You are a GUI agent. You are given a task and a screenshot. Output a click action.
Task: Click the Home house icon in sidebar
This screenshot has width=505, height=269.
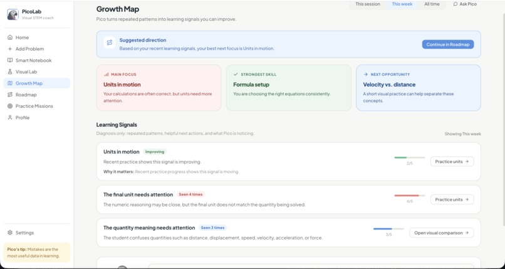10,38
